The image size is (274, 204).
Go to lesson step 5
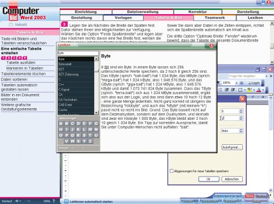click(x=25, y=58)
